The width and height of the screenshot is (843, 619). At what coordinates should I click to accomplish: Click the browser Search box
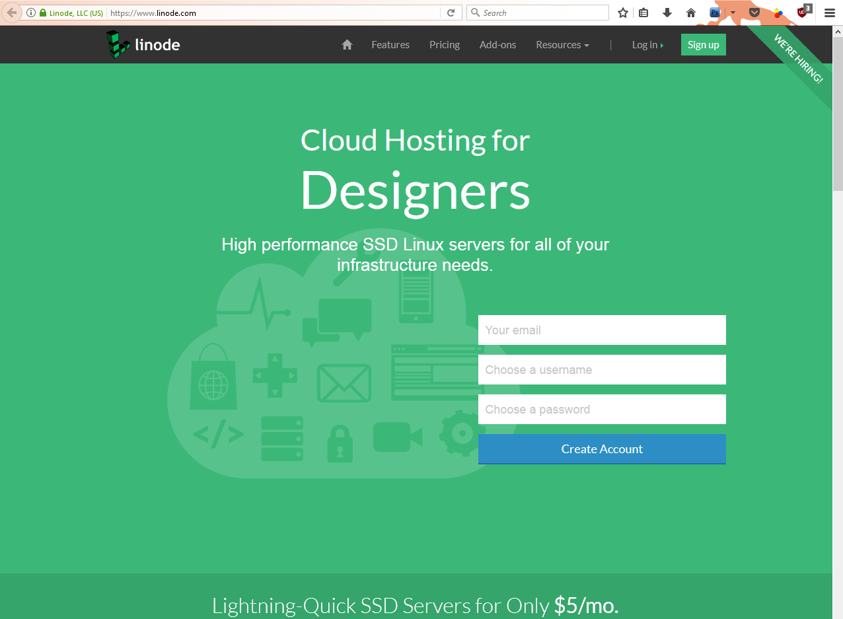point(537,13)
